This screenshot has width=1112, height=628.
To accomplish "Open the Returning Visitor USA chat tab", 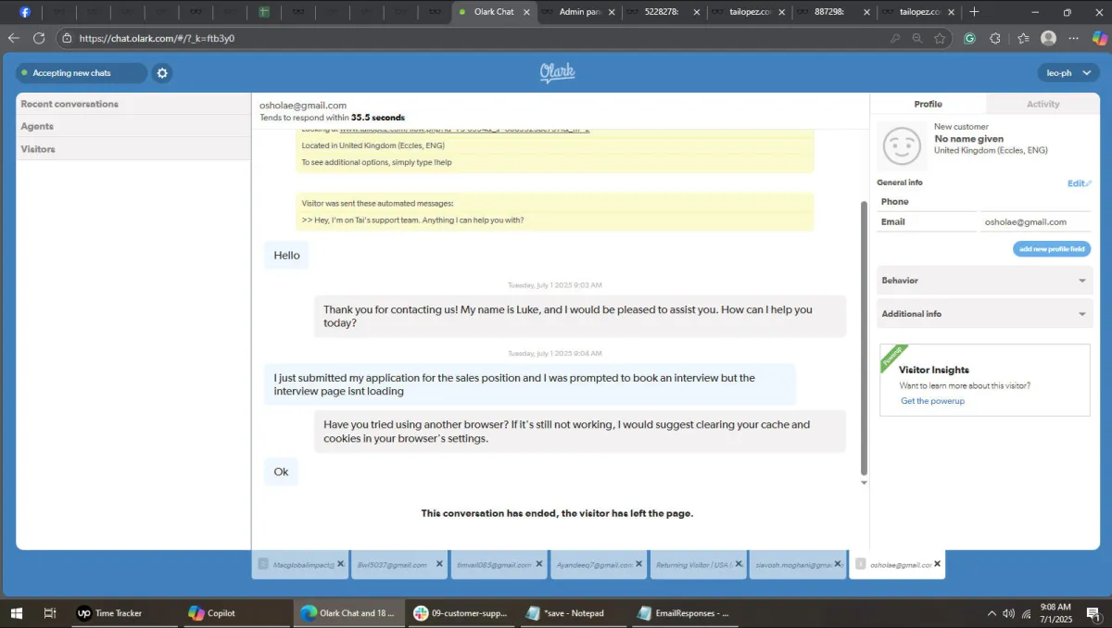I will click(692, 564).
